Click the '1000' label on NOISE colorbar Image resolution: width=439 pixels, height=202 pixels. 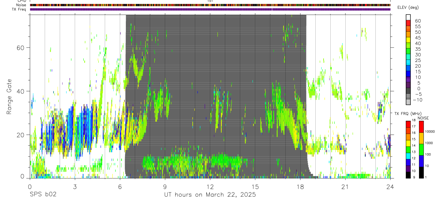tap(429, 143)
